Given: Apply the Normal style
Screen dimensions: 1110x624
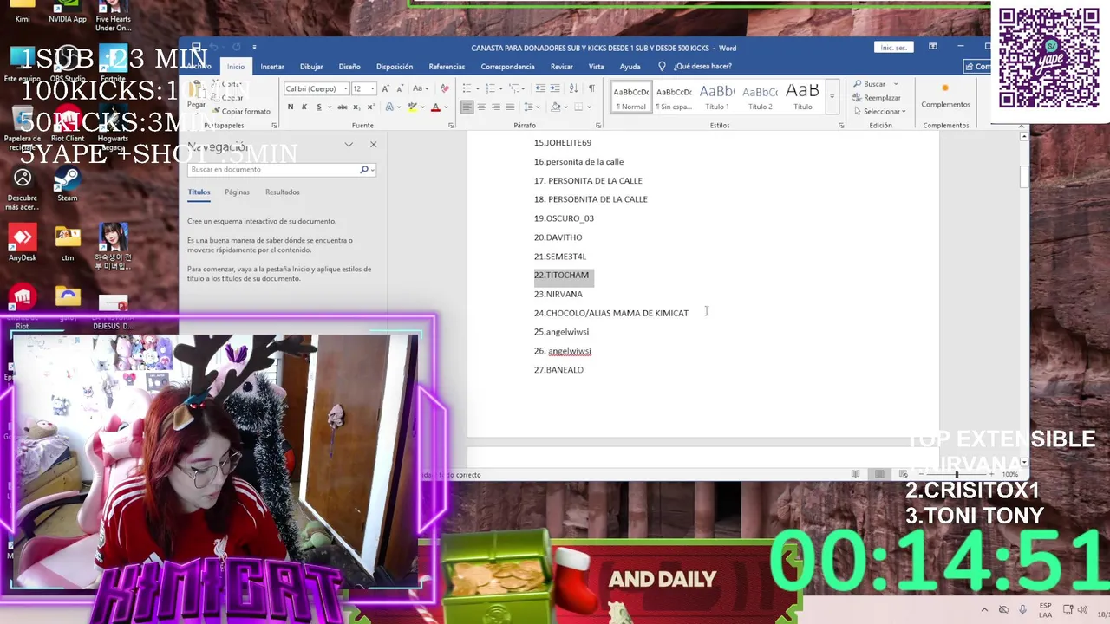Looking at the screenshot, I should (631, 97).
